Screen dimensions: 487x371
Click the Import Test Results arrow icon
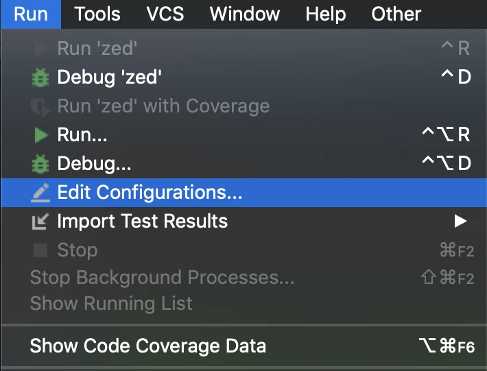tap(40, 222)
